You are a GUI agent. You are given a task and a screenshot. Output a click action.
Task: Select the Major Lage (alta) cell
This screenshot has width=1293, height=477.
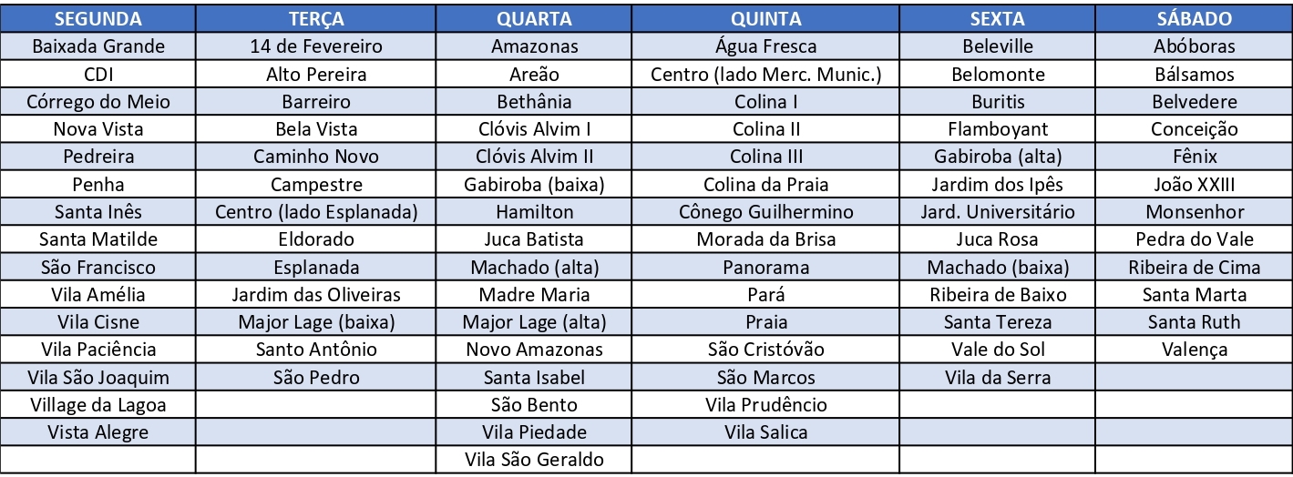(534, 322)
